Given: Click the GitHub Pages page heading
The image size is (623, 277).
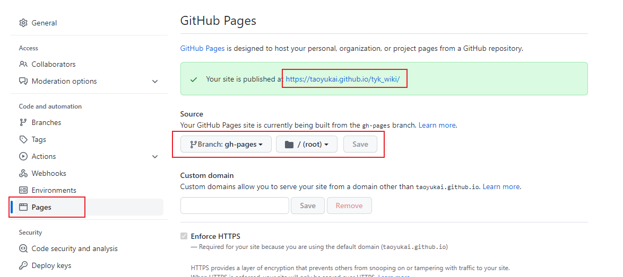Looking at the screenshot, I should tap(218, 21).
